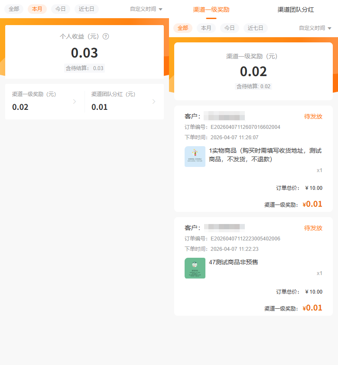Click the help icon beside 个人收益
Screen dimensions: 338x365
click(106, 37)
